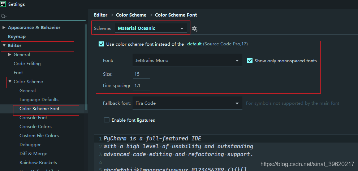Open Console Colors settings
The width and height of the screenshot is (358, 171).
[36, 127]
